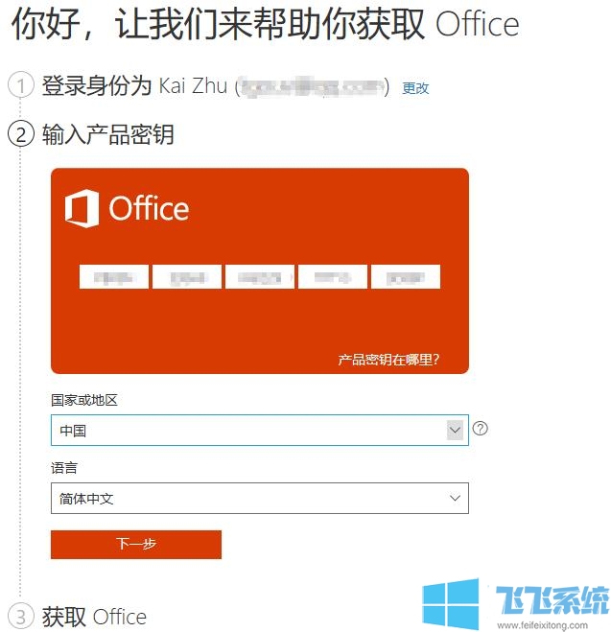Select the third product key box
The height and width of the screenshot is (632, 611).
point(260,277)
